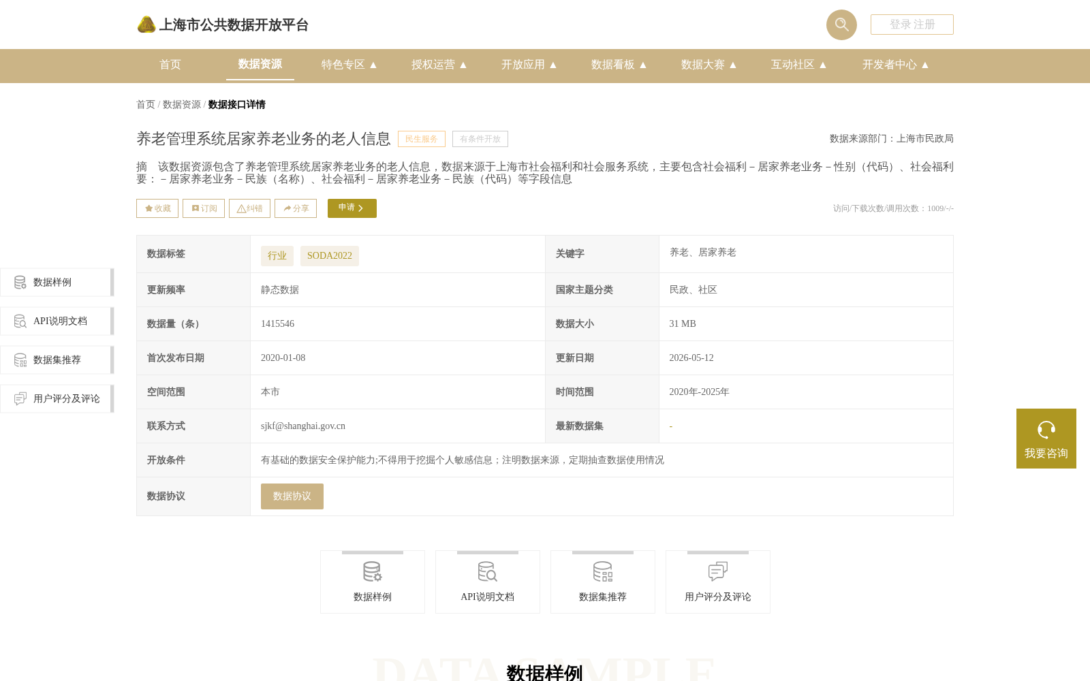
Task: Jump to 数据集推荐 via sidebar label
Action: [57, 360]
